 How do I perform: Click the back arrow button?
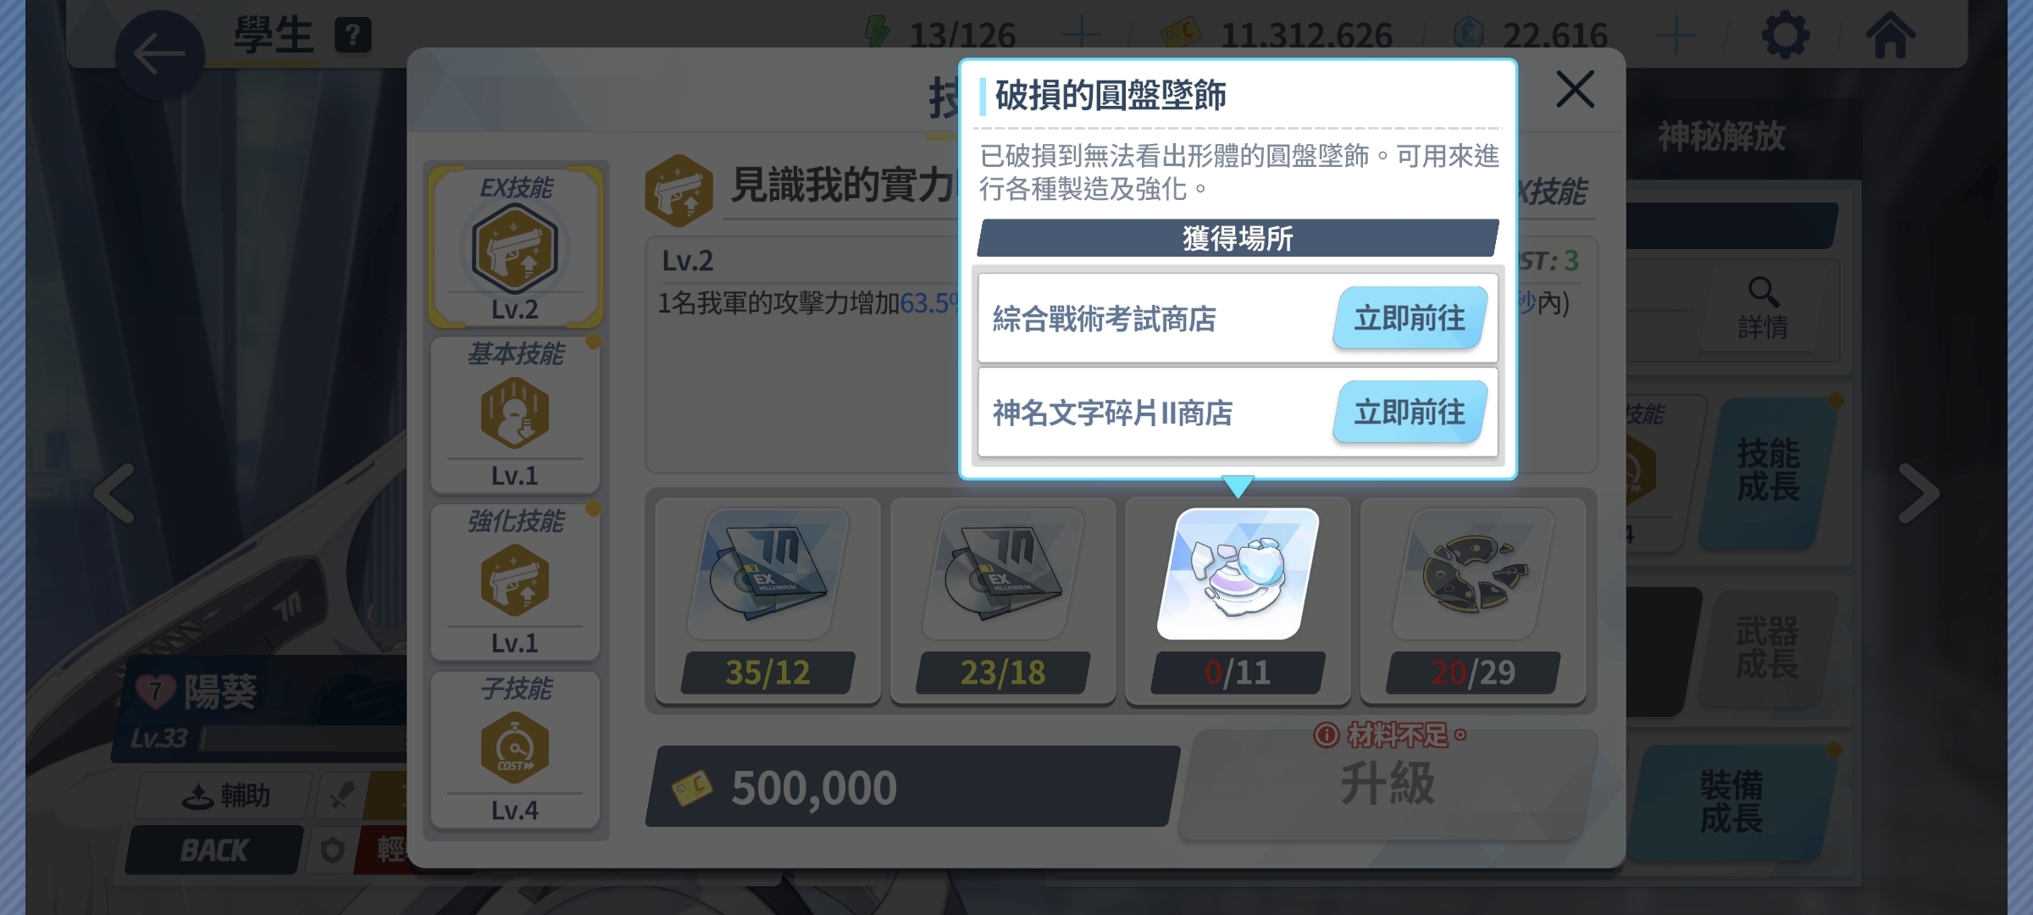pos(159,55)
